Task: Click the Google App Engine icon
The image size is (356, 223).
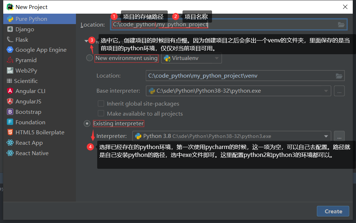Action: (x=10, y=50)
